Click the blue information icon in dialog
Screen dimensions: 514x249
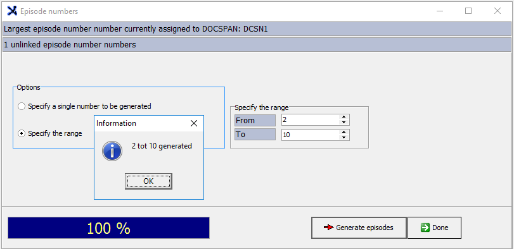(112, 151)
